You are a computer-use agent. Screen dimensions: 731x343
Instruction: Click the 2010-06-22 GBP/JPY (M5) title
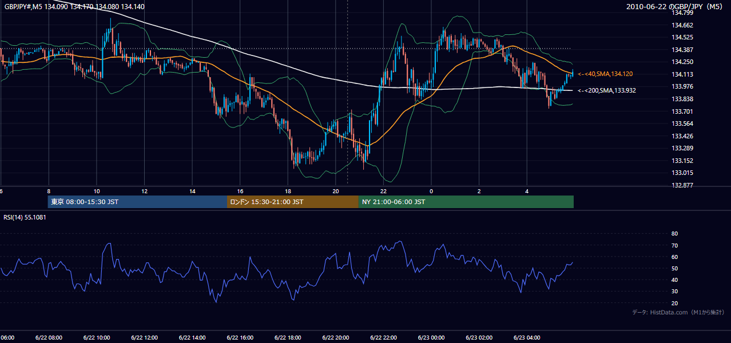pyautogui.click(x=676, y=7)
